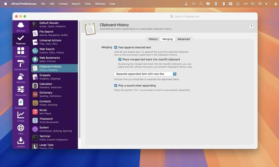Open the View menu
The height and width of the screenshot is (167, 279).
(88, 4)
